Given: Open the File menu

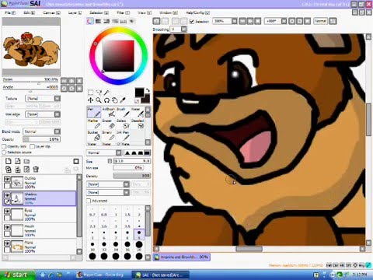Looking at the screenshot, I should click(10, 12).
